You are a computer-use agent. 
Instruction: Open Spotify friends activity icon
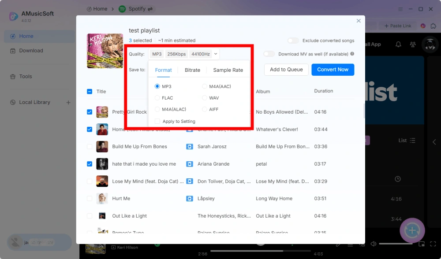coord(413,44)
